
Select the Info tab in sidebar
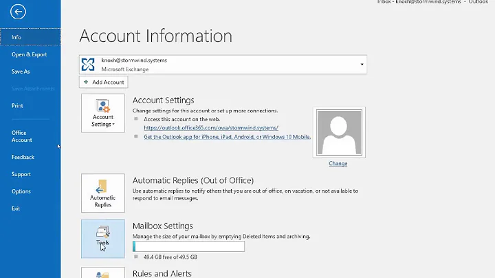(x=16, y=37)
